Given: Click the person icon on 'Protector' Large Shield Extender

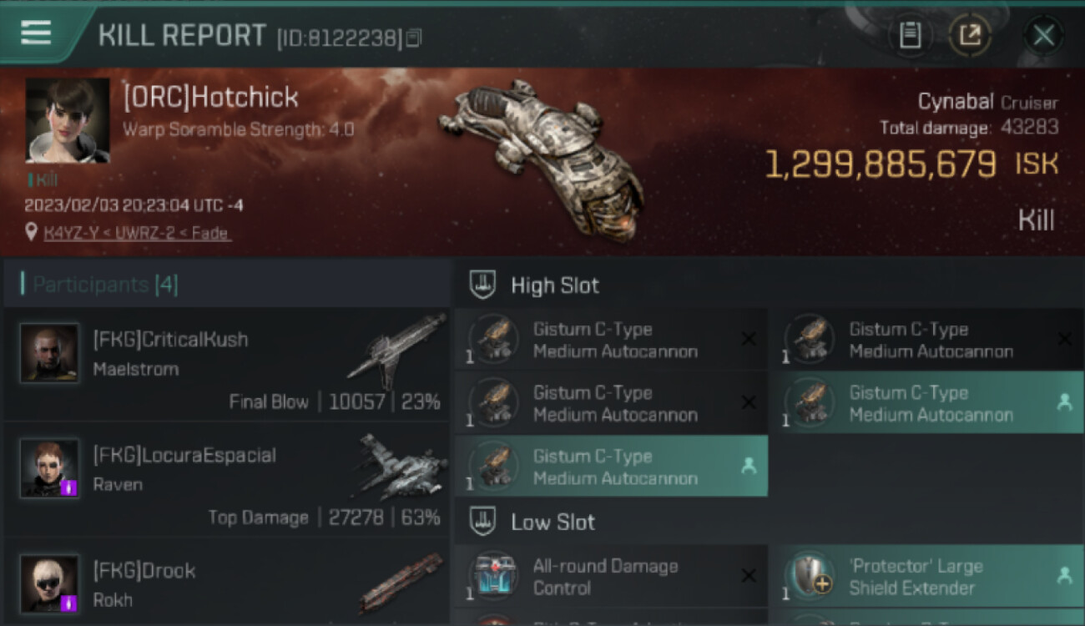Looking at the screenshot, I should pos(1064,575).
